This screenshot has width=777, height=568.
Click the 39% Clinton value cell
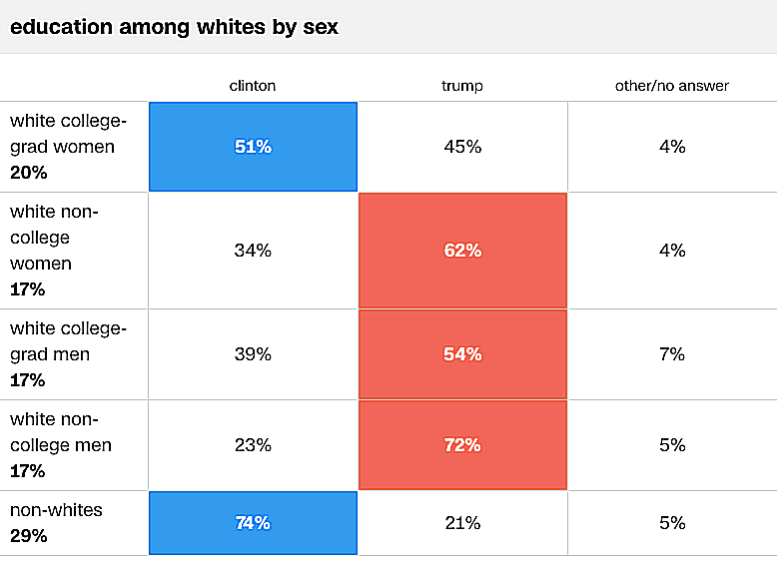tap(253, 354)
